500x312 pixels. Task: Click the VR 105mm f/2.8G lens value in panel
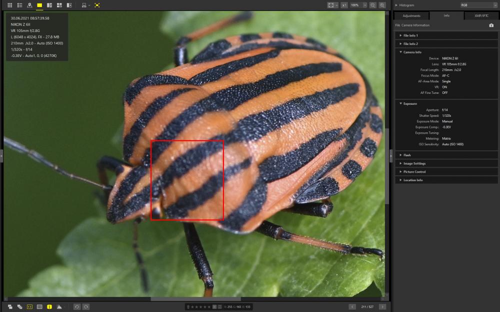(x=454, y=64)
